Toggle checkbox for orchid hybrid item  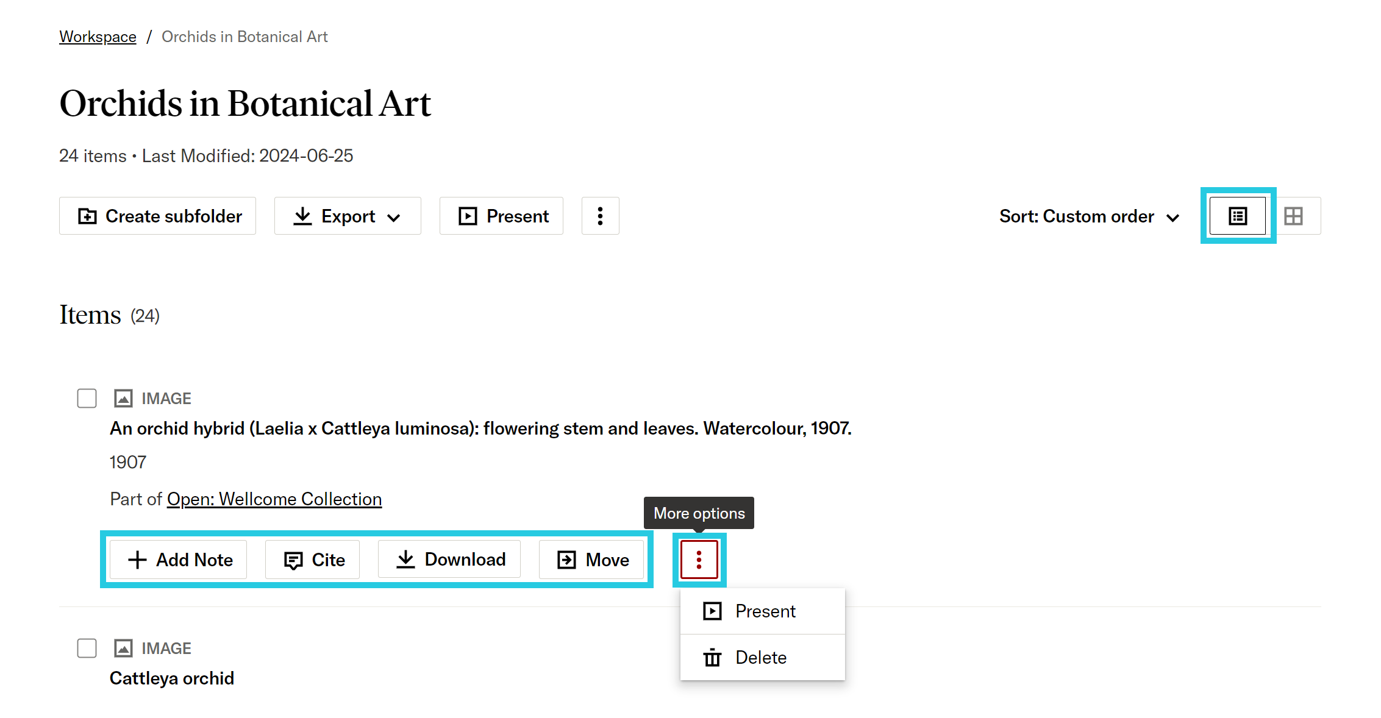(88, 398)
